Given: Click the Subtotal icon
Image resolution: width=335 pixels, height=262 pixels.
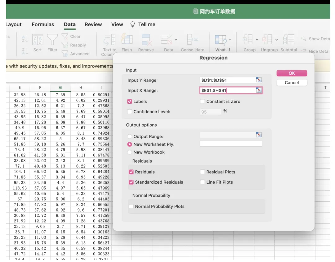Looking at the screenshot, I should (x=289, y=39).
